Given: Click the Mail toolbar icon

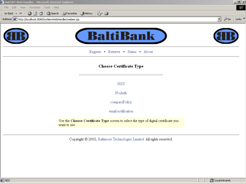Looking at the screenshot, I should [100, 13].
